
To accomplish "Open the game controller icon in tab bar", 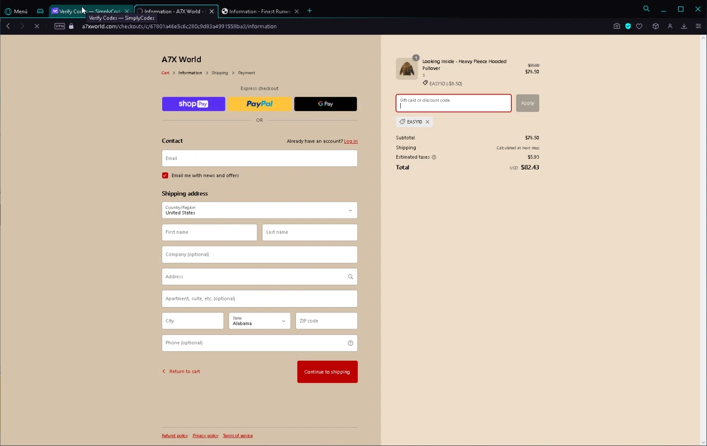I will (40, 11).
